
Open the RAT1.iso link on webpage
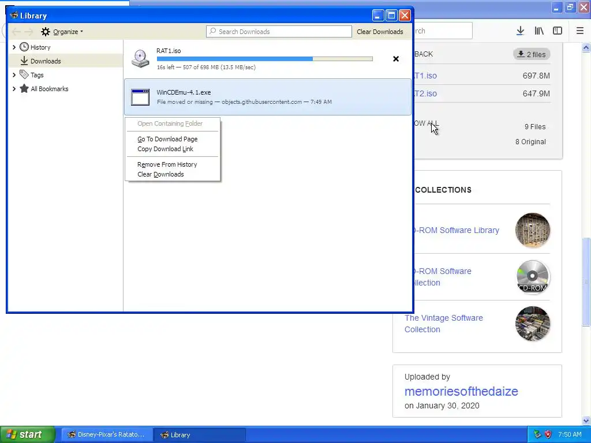tap(425, 76)
